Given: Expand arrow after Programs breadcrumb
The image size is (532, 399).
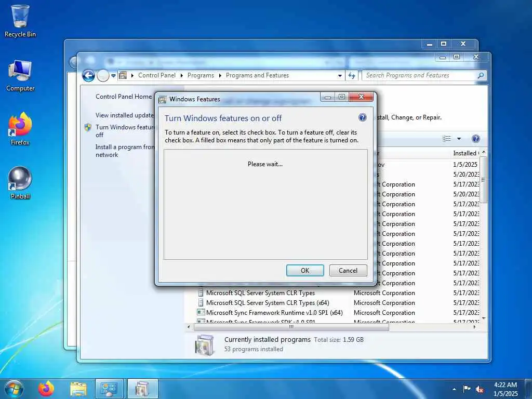Looking at the screenshot, I should coord(220,76).
